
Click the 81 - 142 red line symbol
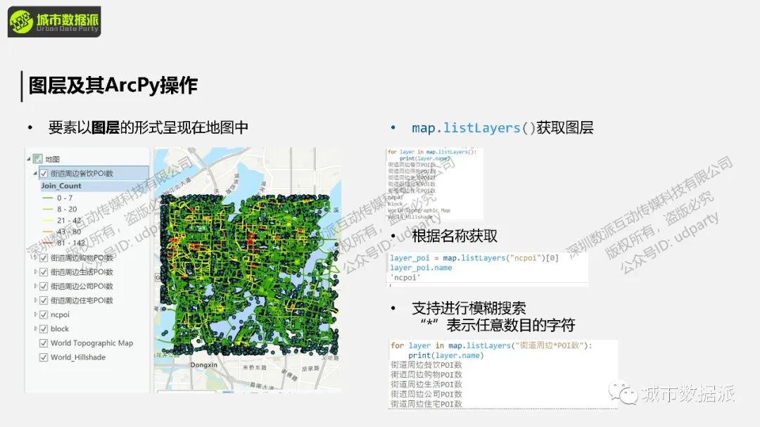click(48, 243)
